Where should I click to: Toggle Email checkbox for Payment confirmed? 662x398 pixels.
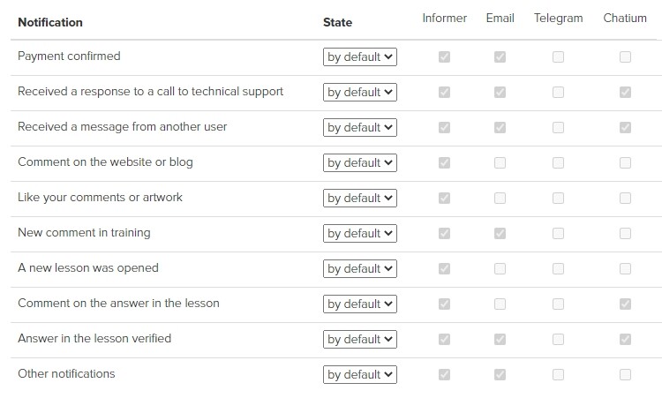pyautogui.click(x=500, y=57)
